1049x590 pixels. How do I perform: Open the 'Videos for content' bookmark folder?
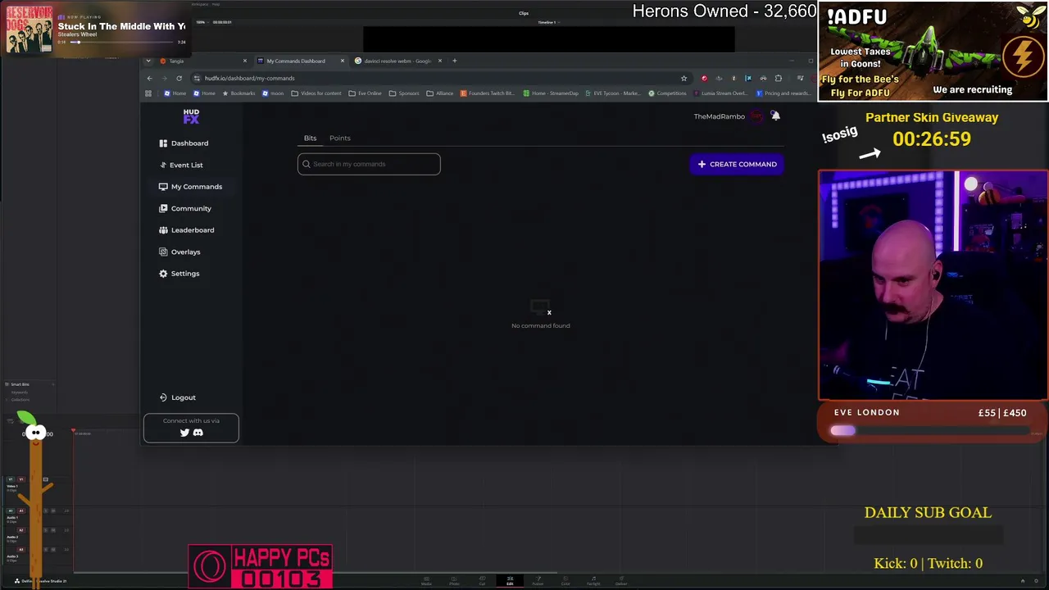tap(316, 93)
